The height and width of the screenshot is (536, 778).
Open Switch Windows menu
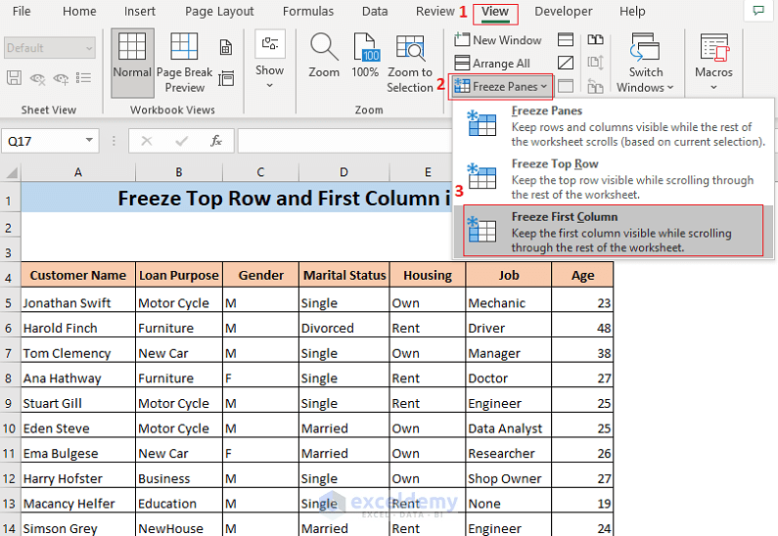645,63
